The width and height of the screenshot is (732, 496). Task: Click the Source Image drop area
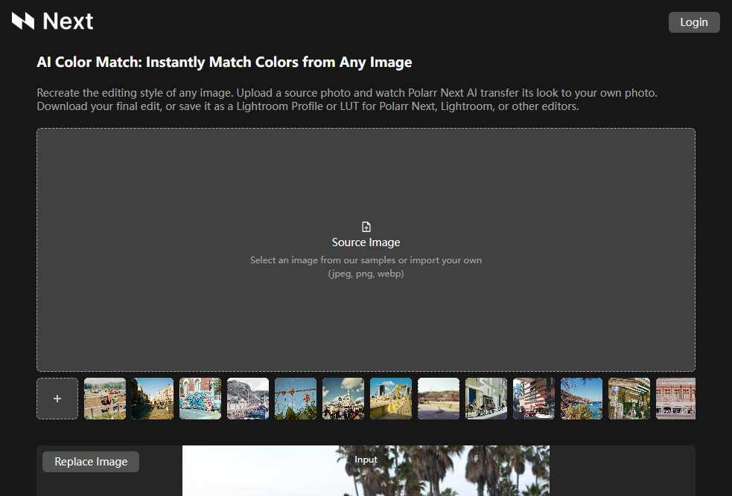tap(366, 250)
